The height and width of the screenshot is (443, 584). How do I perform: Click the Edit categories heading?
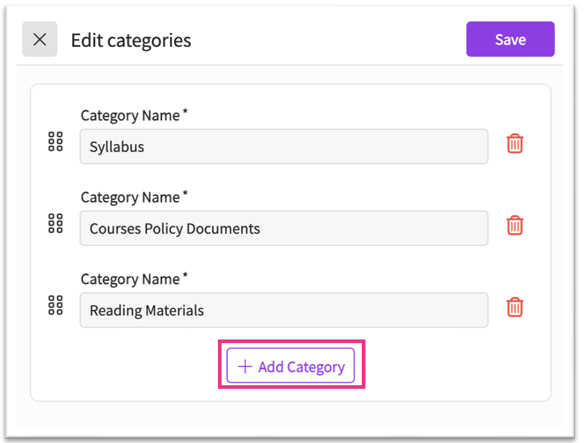click(131, 40)
